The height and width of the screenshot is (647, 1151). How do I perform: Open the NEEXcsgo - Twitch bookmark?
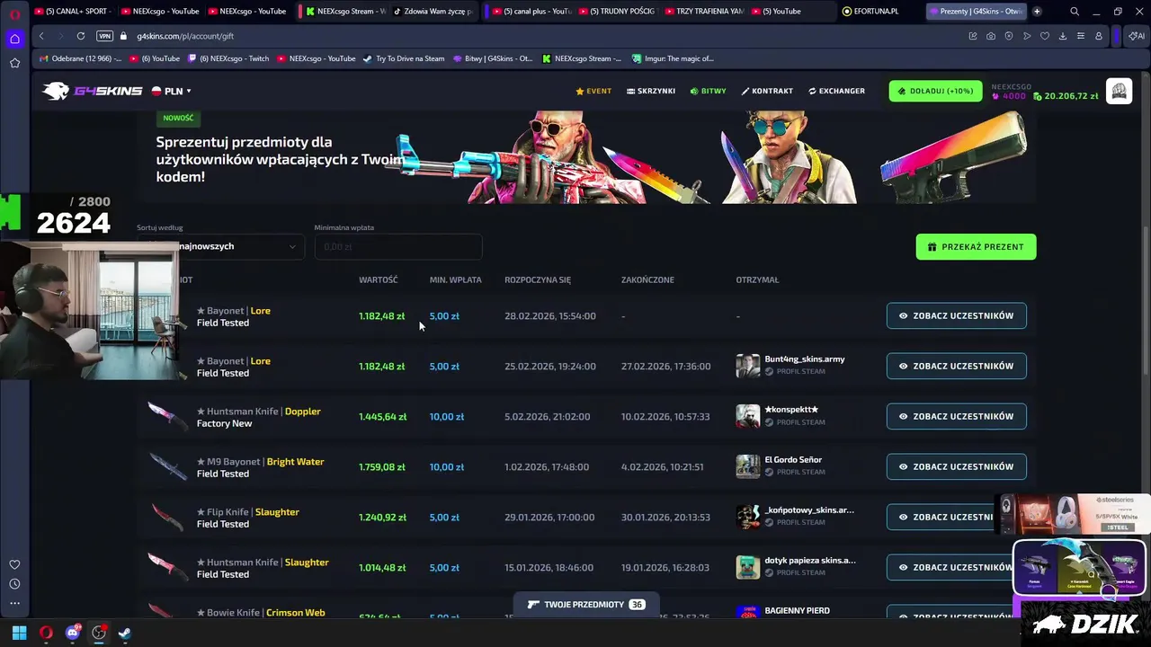[x=228, y=58]
